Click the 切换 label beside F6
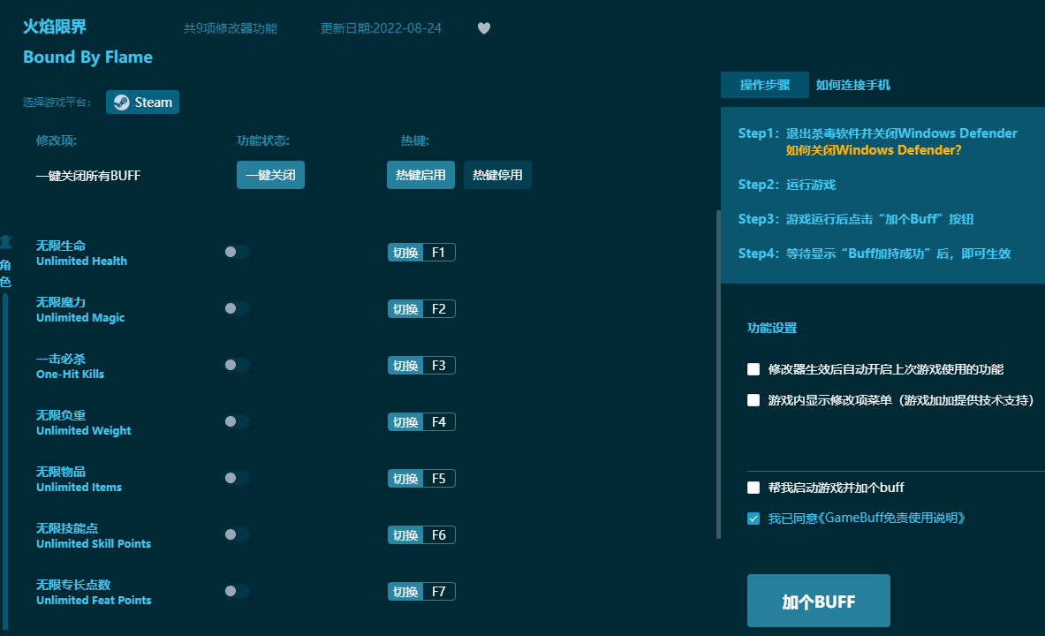 coord(405,535)
